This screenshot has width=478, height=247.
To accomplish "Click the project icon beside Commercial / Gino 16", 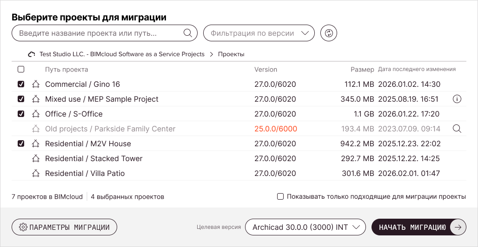I will (36, 84).
